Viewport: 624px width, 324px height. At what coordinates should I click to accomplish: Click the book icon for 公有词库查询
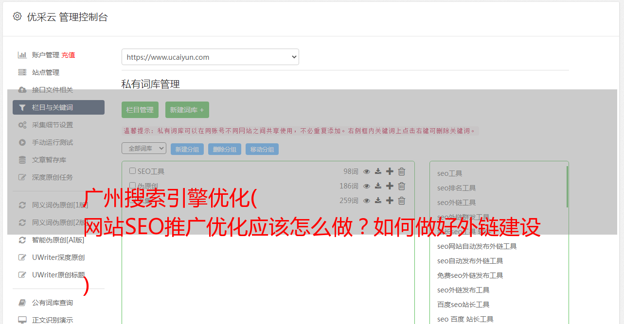pyautogui.click(x=22, y=303)
